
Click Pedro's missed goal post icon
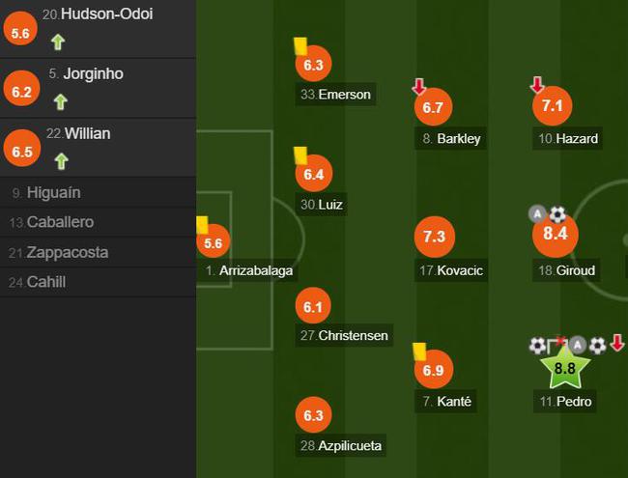(557, 345)
